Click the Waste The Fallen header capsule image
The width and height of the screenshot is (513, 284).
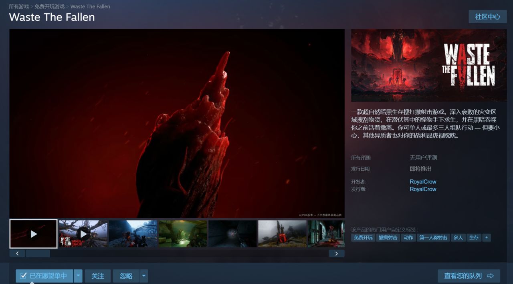coord(429,65)
